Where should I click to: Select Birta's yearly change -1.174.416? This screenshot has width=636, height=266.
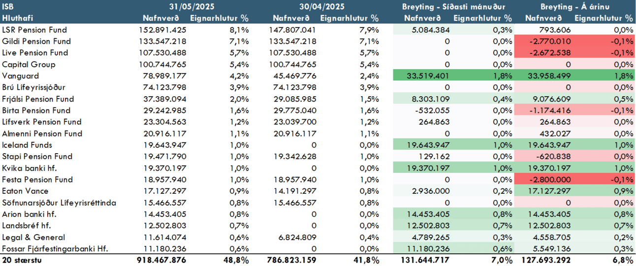(550, 110)
